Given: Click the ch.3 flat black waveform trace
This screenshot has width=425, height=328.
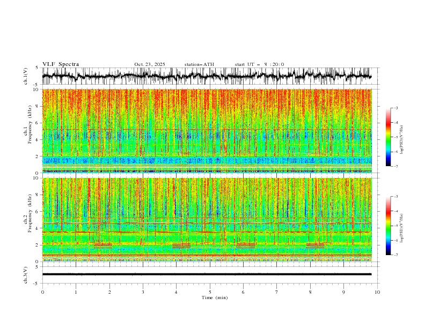Looking at the screenshot, I should coord(207,274).
